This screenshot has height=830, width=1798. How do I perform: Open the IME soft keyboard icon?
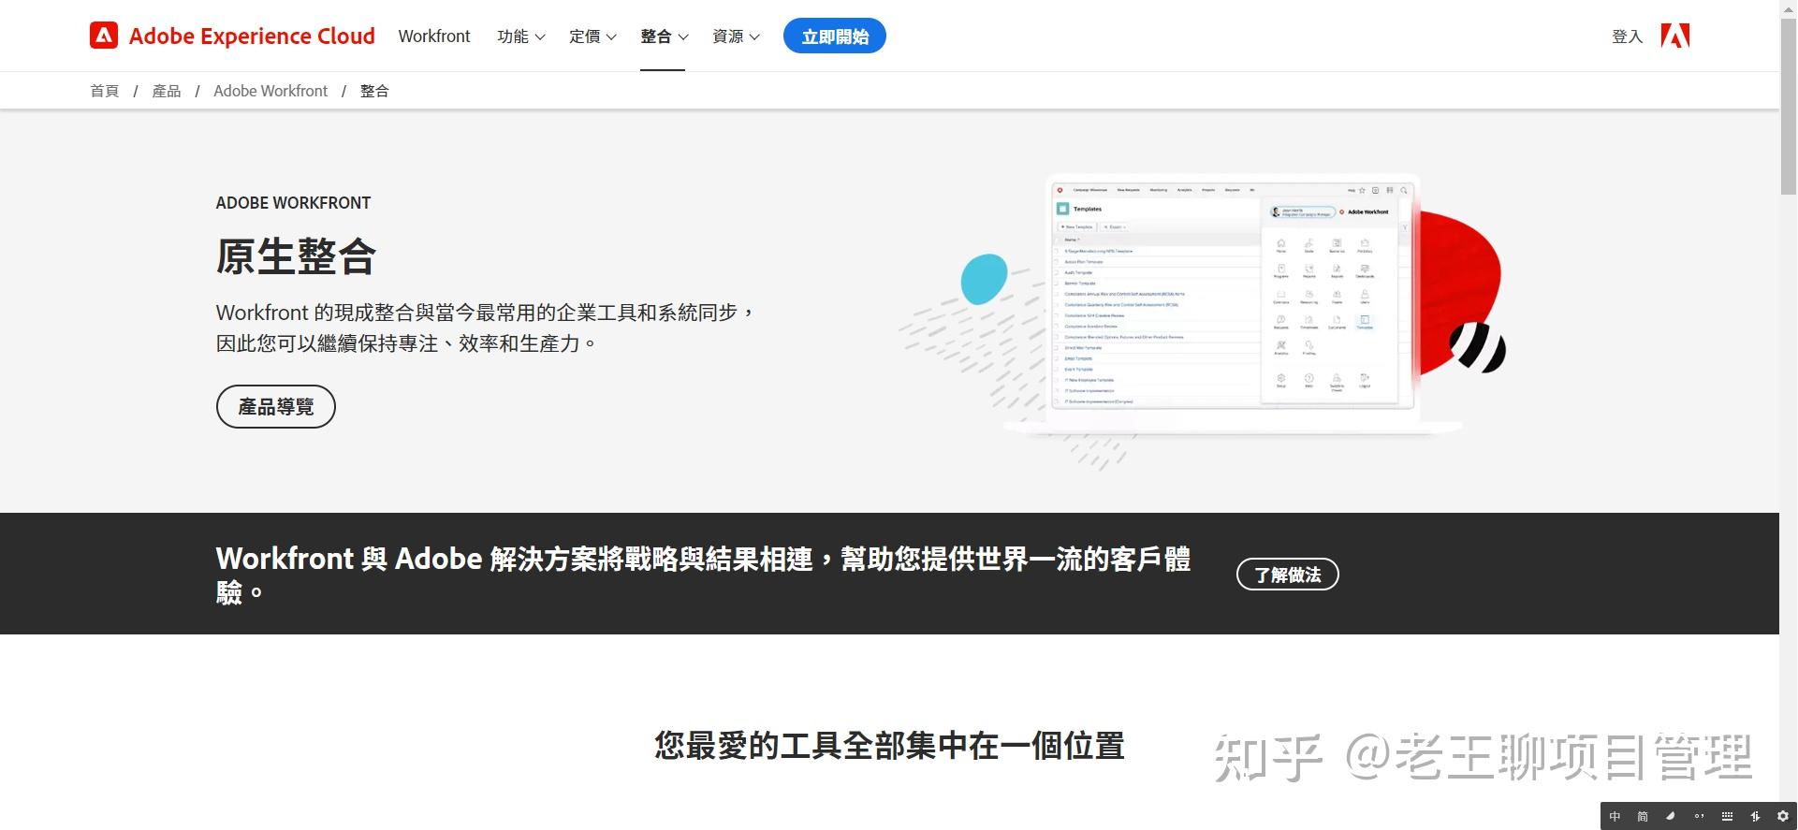pos(1727,816)
